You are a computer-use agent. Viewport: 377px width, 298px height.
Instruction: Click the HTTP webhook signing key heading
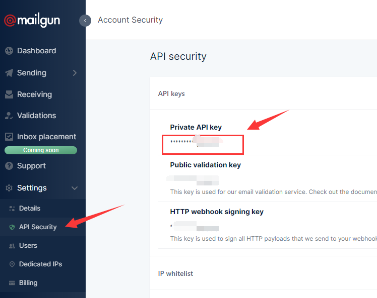(217, 212)
